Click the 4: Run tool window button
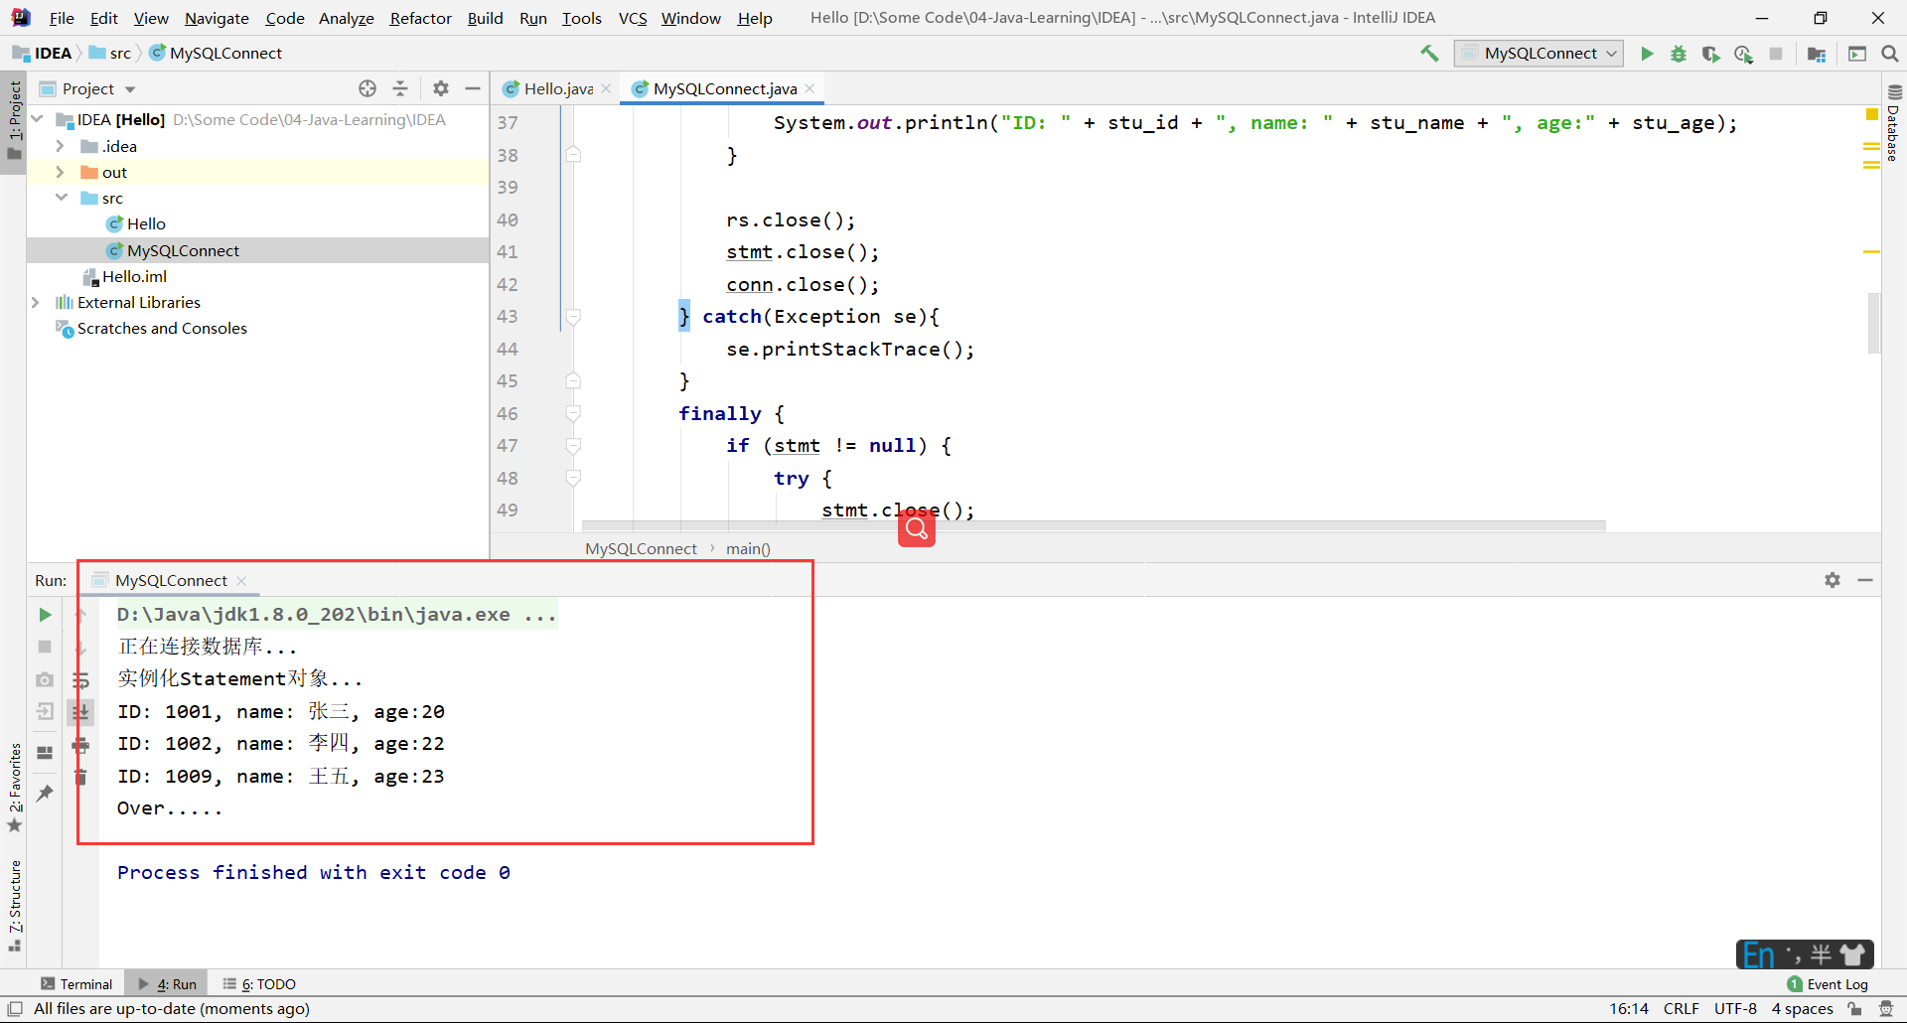1907x1023 pixels. point(167,984)
